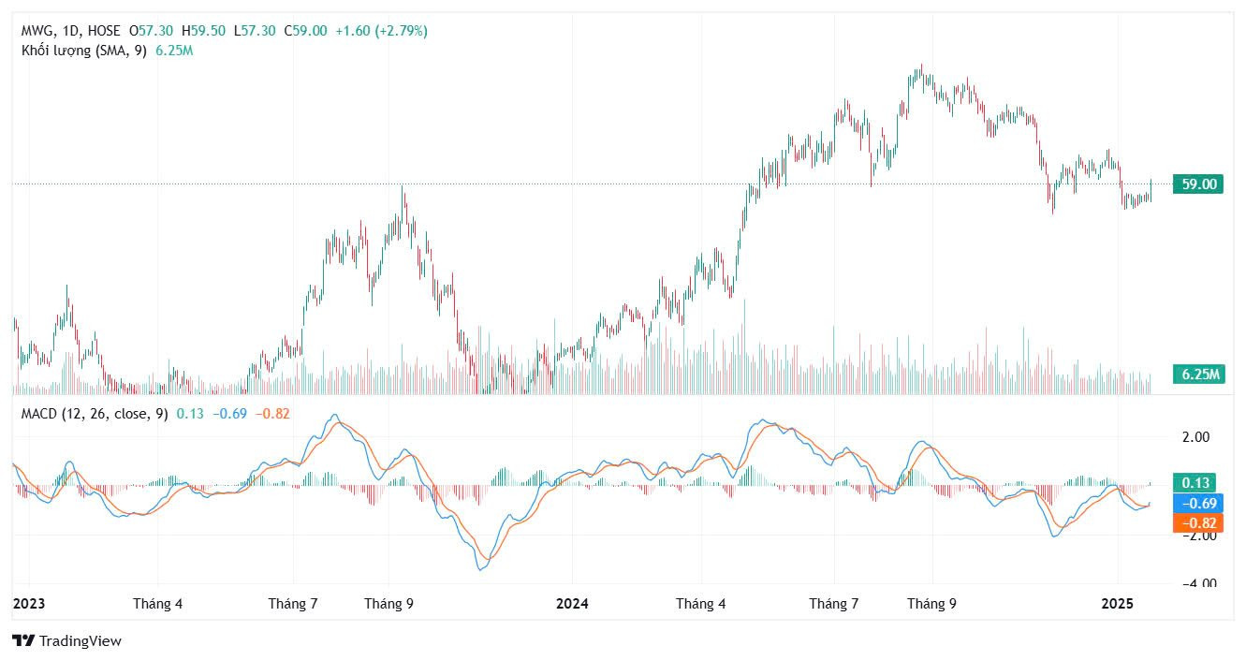This screenshot has height=661, width=1246.
Task: Click the MWG ticker symbol
Action: click(37, 31)
